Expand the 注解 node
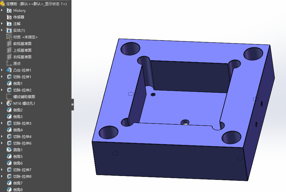 coord(2,24)
